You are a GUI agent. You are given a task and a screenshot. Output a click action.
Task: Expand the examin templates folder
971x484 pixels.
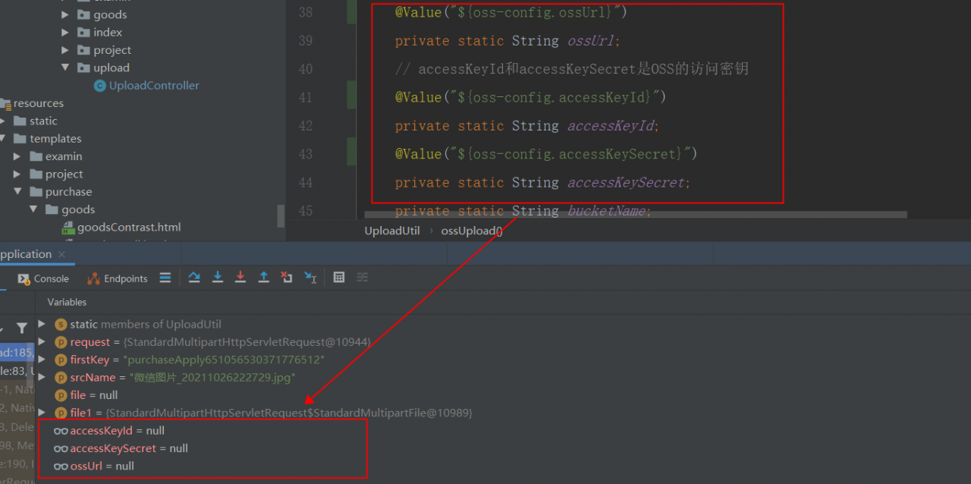[17, 156]
